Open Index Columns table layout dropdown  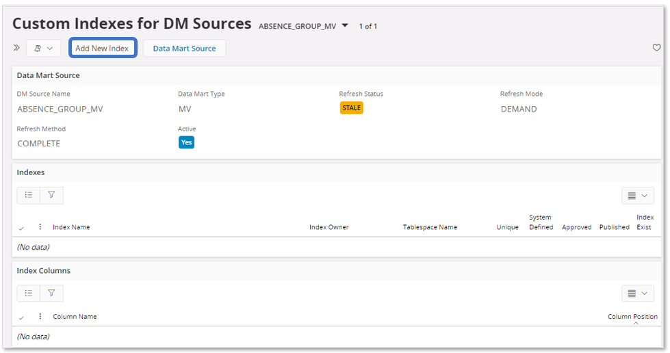[638, 293]
